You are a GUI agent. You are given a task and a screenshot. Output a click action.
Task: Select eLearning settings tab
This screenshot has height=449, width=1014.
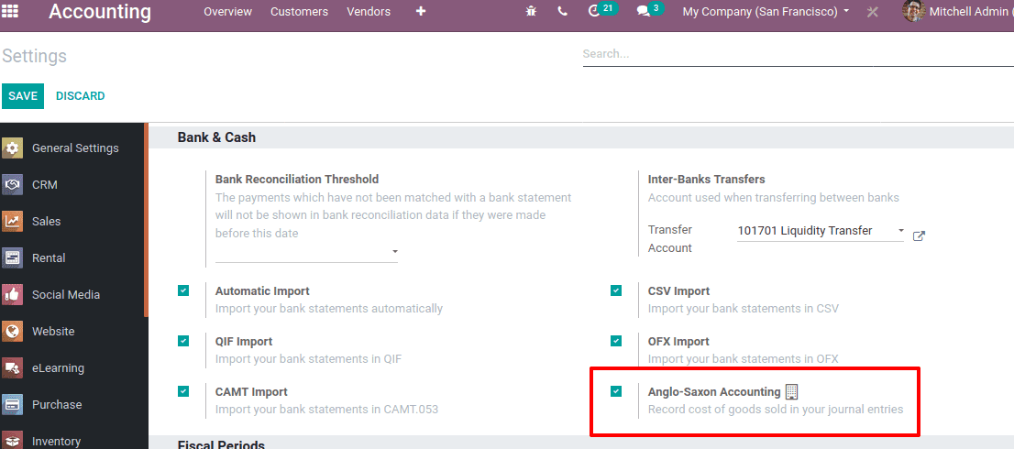pos(58,368)
